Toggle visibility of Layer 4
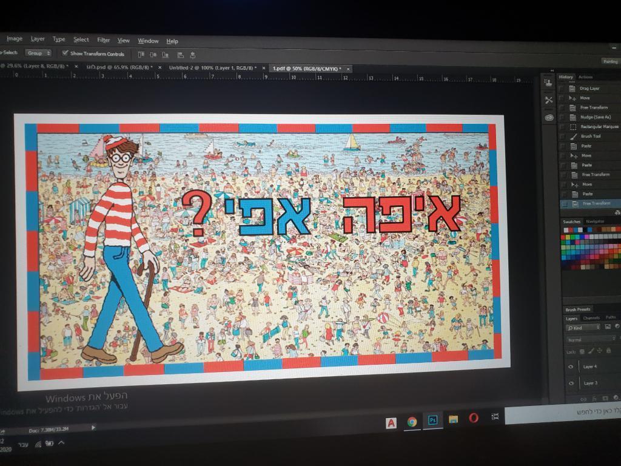 [x=571, y=367]
